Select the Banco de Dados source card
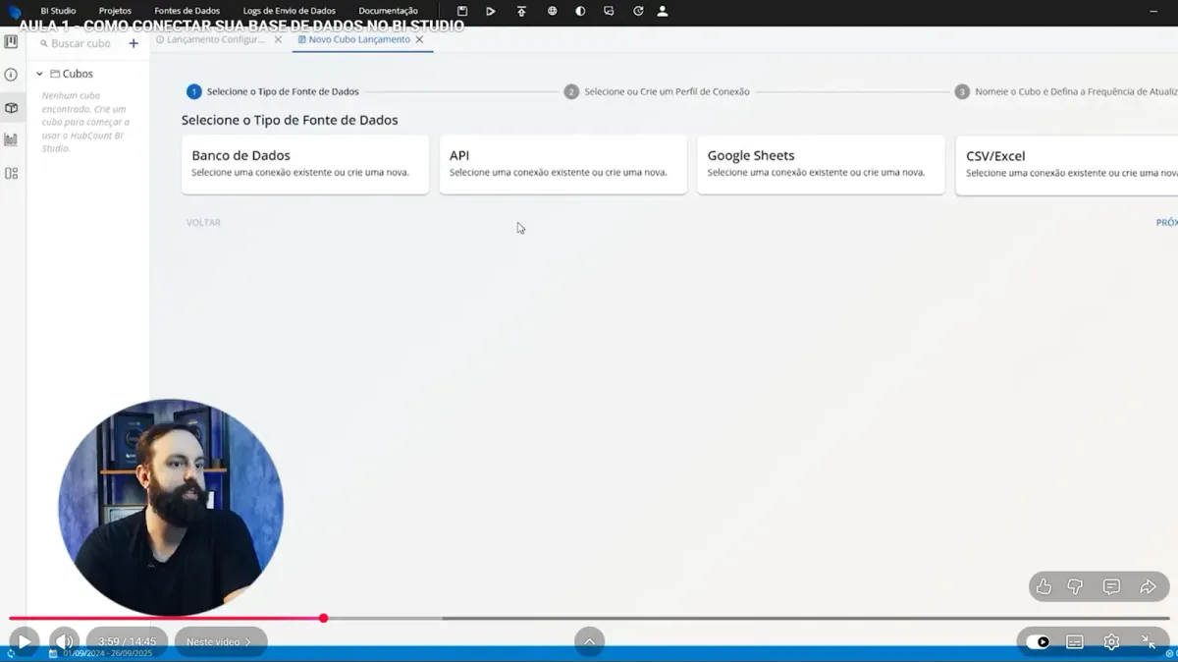Image resolution: width=1178 pixels, height=662 pixels. coord(305,164)
